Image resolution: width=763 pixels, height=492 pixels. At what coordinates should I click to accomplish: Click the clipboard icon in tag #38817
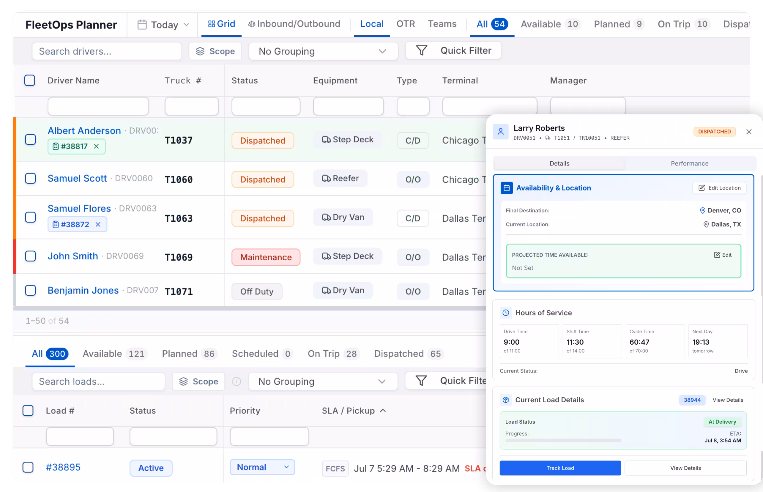(56, 146)
